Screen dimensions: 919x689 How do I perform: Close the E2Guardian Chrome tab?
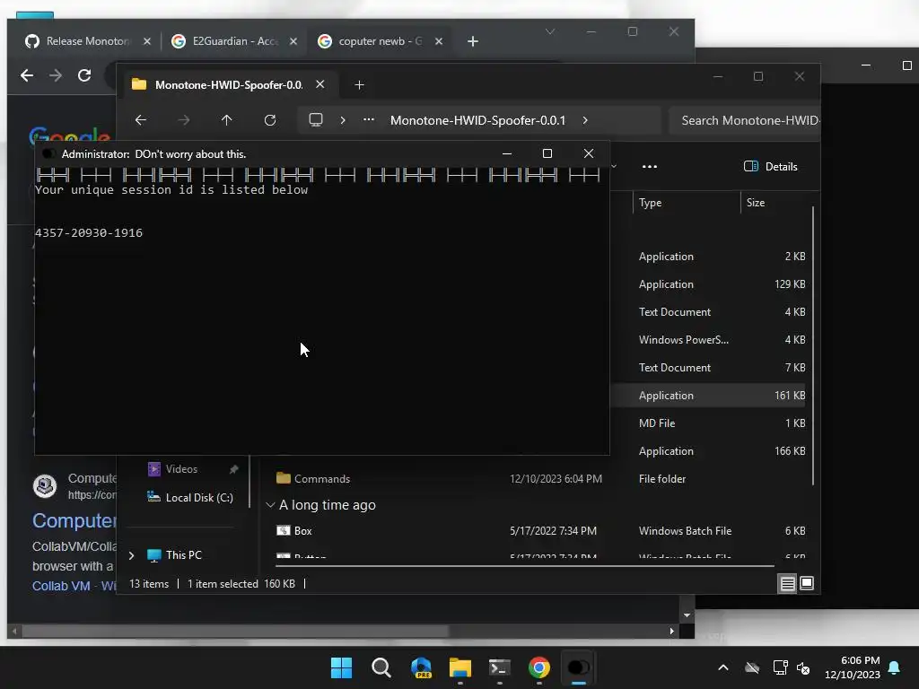[293, 41]
